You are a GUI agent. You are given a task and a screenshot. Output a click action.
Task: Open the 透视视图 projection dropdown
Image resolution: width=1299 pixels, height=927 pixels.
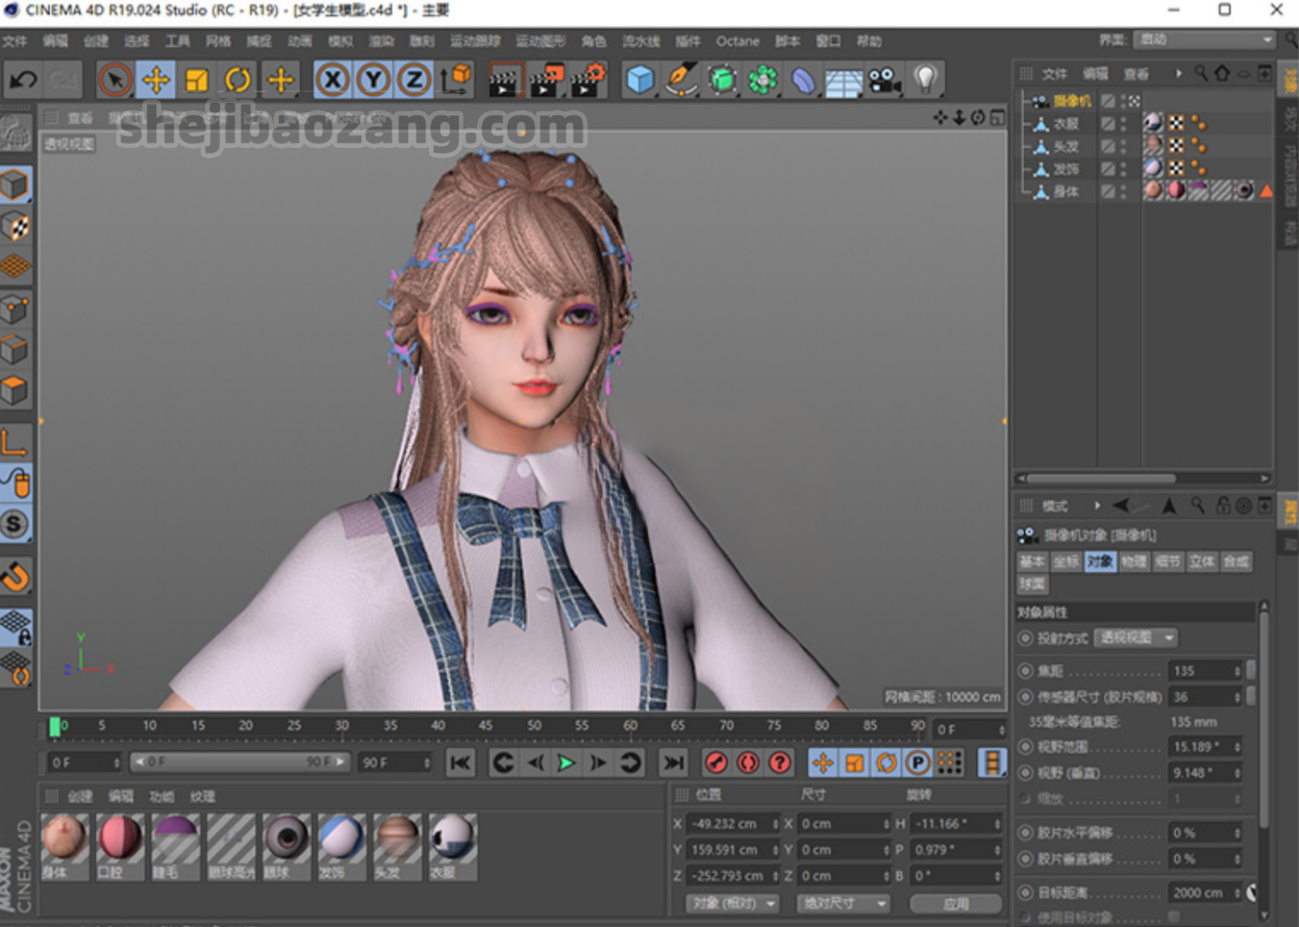click(1135, 637)
